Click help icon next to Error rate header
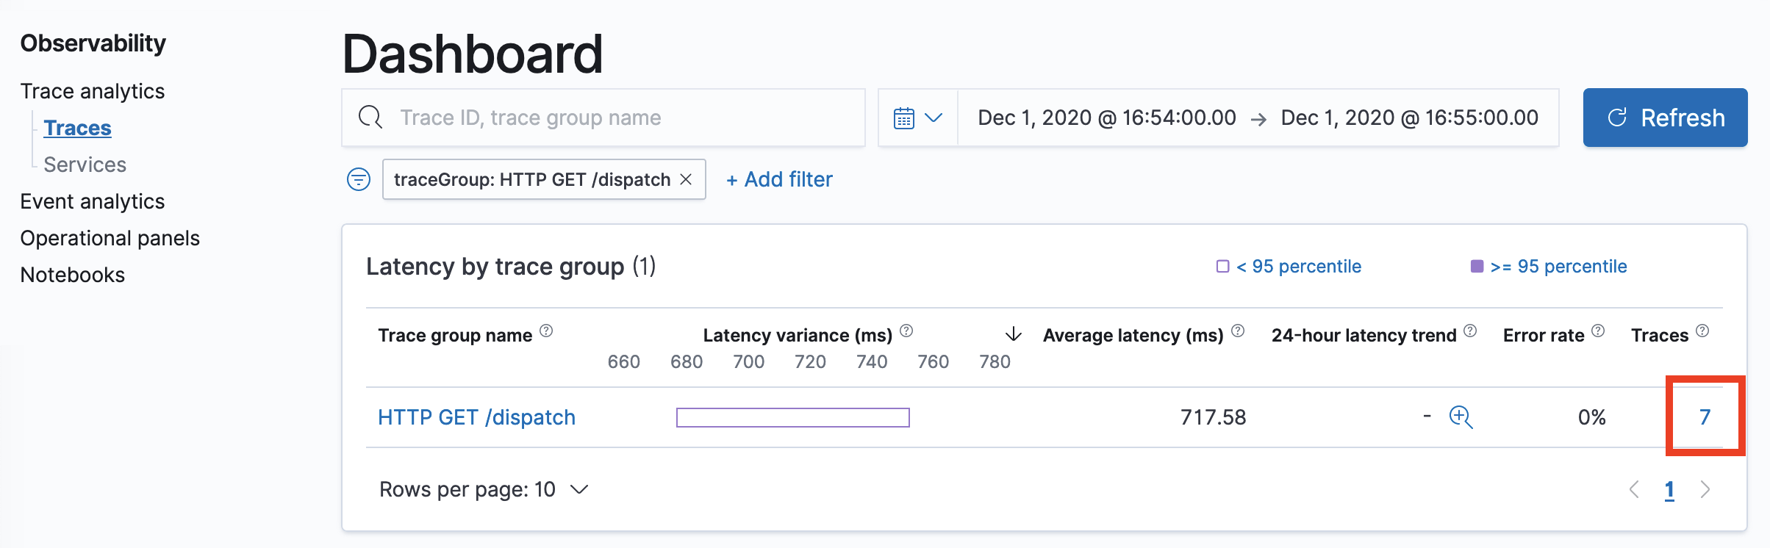Image resolution: width=1770 pixels, height=548 pixels. [x=1598, y=331]
